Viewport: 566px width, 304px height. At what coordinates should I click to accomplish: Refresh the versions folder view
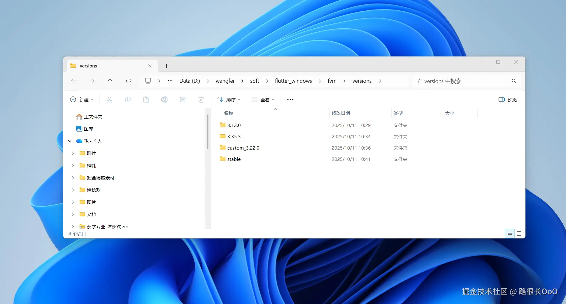pyautogui.click(x=128, y=81)
